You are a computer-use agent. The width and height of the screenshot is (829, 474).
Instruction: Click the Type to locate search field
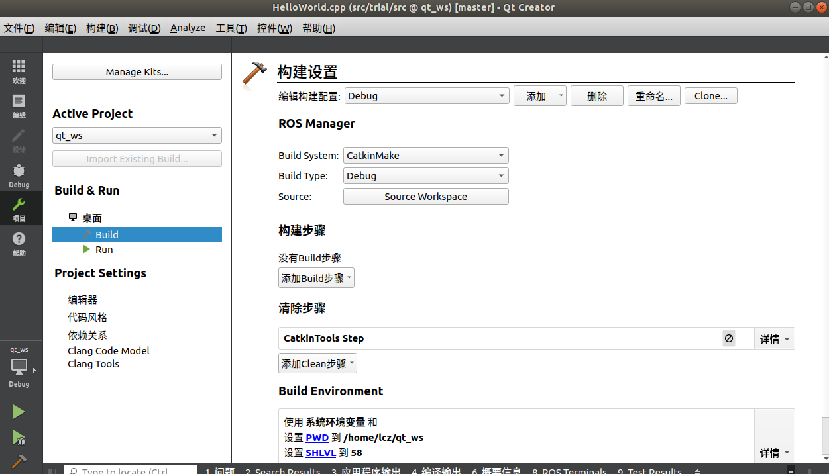(x=130, y=471)
